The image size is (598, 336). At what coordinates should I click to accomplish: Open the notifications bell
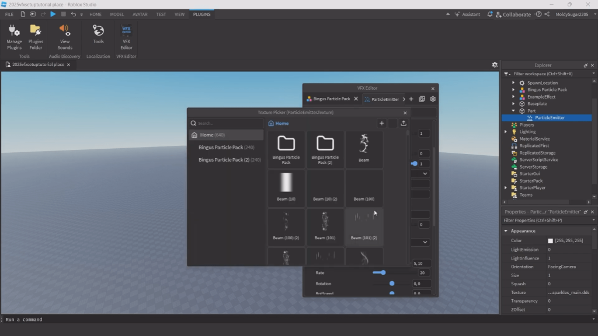(490, 14)
